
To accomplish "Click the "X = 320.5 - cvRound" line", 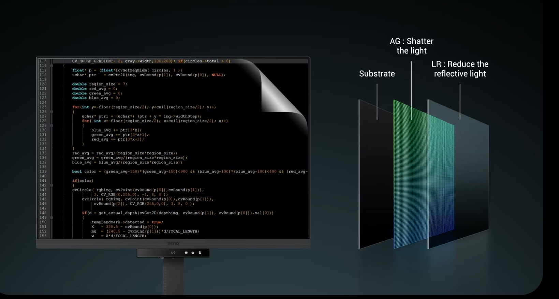I will coord(125,227).
